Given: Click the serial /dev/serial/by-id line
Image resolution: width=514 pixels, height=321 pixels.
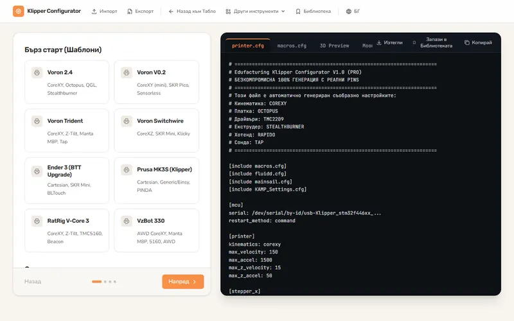Looking at the screenshot, I should 305,213.
